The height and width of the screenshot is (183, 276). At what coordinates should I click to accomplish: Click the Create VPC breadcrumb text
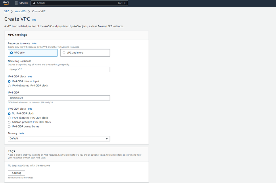click(39, 12)
